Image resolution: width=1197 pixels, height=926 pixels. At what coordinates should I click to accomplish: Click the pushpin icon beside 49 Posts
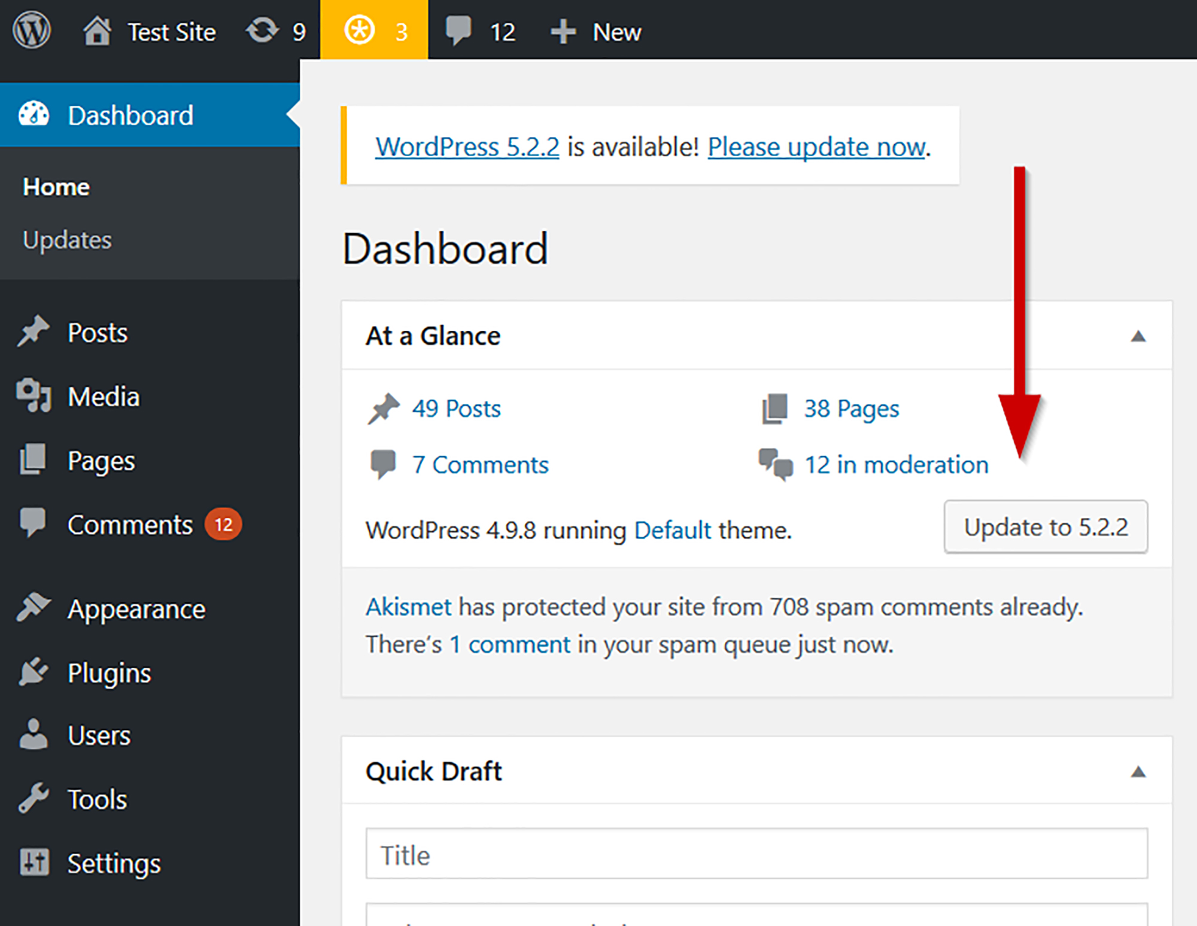383,409
